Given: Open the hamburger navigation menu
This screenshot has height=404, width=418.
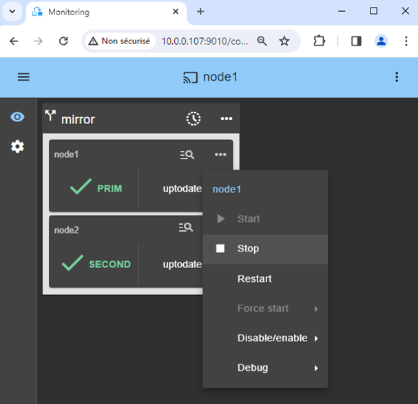Looking at the screenshot, I should [x=23, y=77].
